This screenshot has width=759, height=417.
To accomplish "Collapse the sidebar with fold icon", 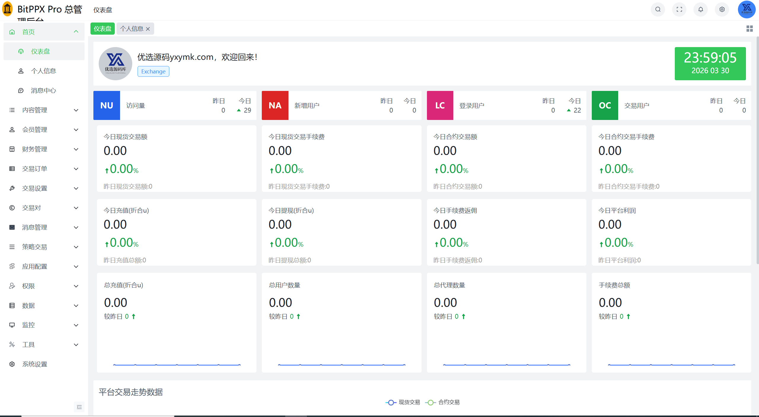I will tap(79, 407).
